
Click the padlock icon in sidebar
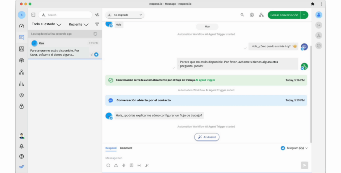click(22, 106)
